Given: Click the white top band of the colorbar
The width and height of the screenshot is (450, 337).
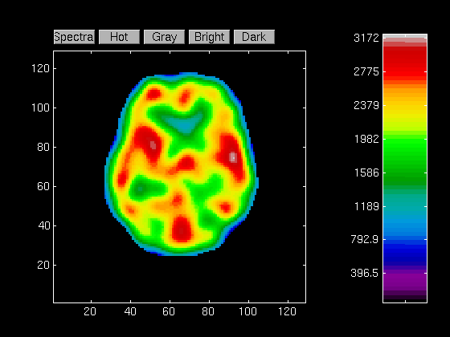Looking at the screenshot, I should [x=405, y=36].
